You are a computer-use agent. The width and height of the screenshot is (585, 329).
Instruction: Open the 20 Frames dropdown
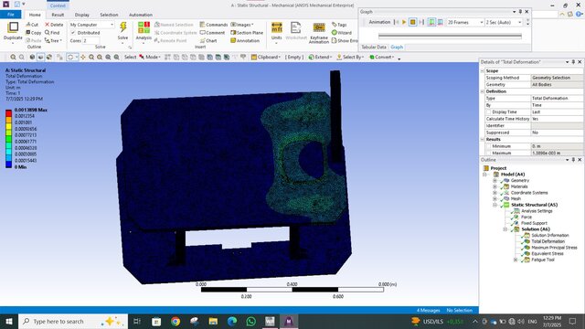(x=465, y=22)
